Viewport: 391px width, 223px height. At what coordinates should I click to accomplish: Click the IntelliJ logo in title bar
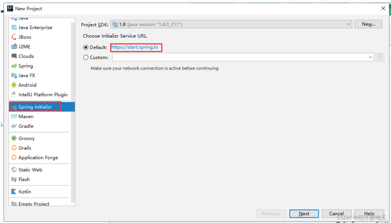[10, 8]
